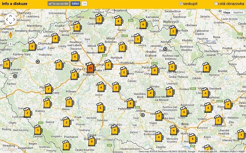Open the Info a diskuze section
The height and width of the screenshot is (153, 246).
(15, 4)
